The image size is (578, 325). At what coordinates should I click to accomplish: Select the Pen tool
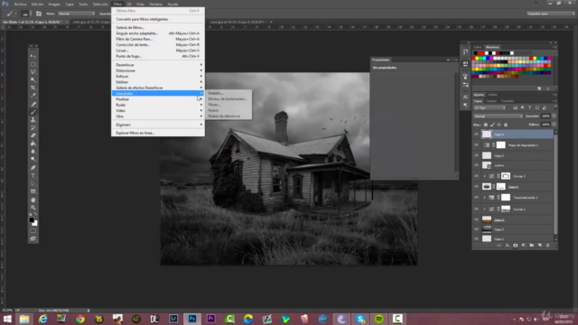point(33,168)
